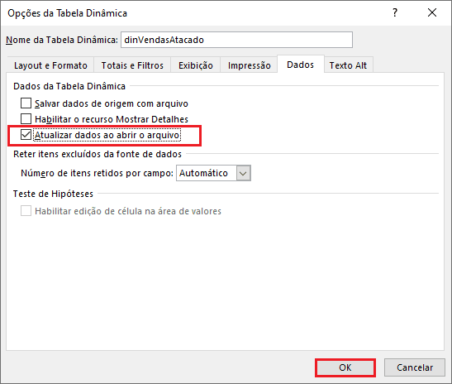
Task: Open the Texto Alt tab
Action: click(348, 65)
